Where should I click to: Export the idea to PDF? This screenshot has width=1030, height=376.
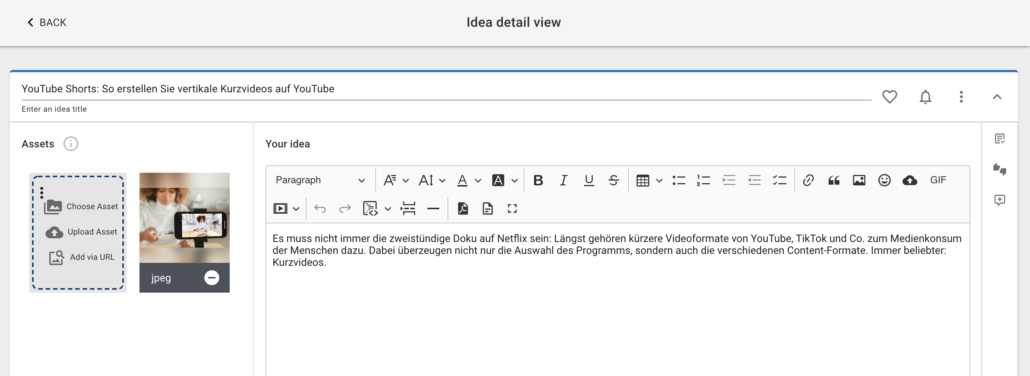pos(463,208)
